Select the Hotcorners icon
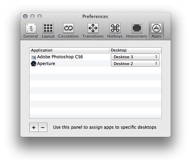Image resolution: width=191 pixels, height=165 pixels. click(137, 28)
